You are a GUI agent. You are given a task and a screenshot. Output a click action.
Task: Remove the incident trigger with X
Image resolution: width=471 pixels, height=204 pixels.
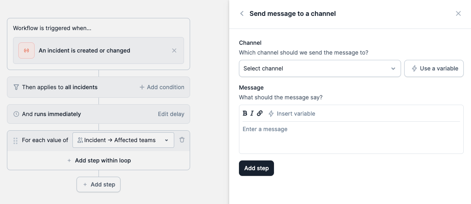point(174,50)
